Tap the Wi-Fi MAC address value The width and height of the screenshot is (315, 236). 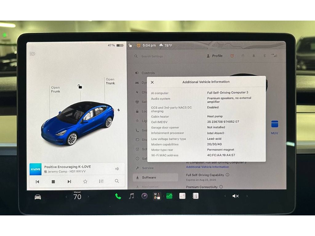tap(221, 155)
